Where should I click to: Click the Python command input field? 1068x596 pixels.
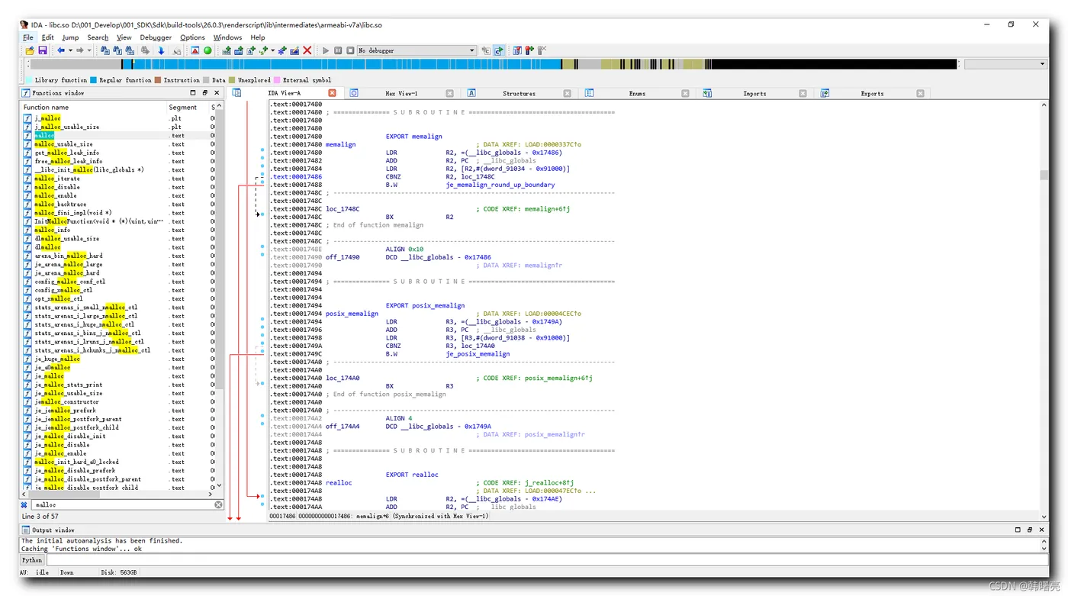(547, 560)
